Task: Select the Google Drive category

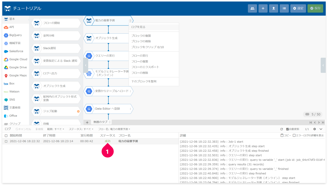Action: click(16, 67)
